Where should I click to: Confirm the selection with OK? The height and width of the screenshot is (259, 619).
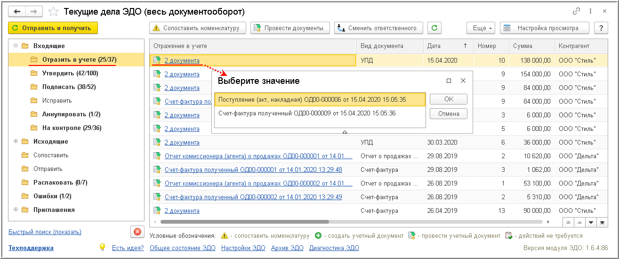click(449, 99)
